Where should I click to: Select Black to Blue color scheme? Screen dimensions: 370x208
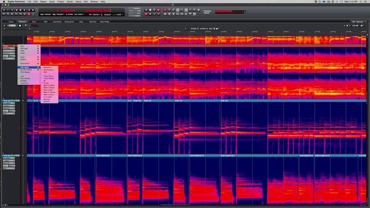(x=49, y=95)
